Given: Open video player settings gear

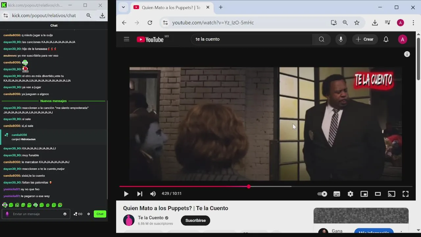Looking at the screenshot, I should click(350, 194).
